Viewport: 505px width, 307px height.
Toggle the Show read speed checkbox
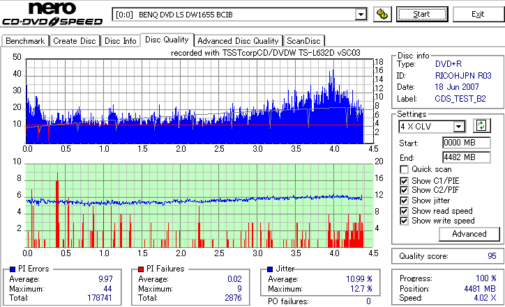point(404,211)
